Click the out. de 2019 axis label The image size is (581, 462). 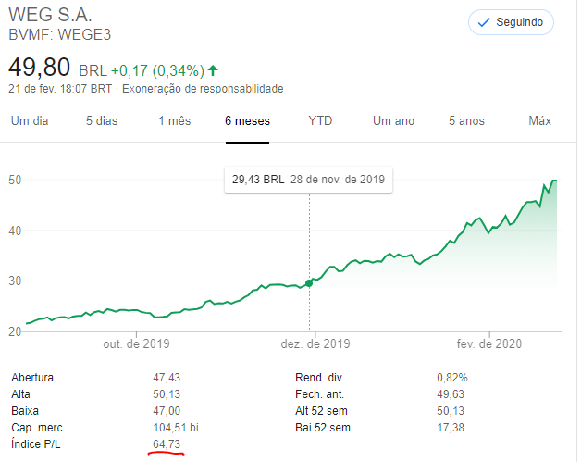pyautogui.click(x=136, y=344)
